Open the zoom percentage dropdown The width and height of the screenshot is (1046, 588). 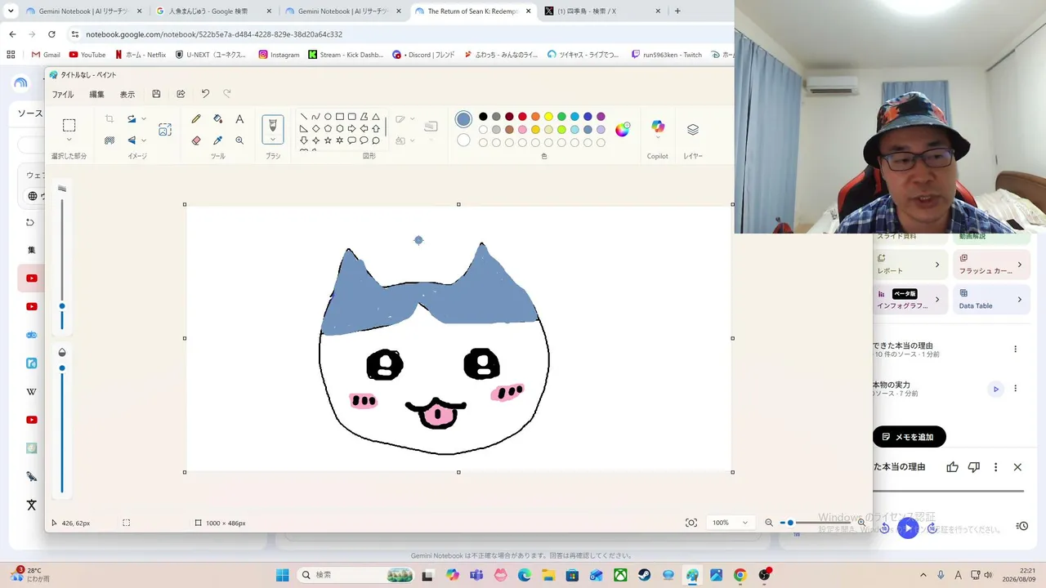pos(744,523)
